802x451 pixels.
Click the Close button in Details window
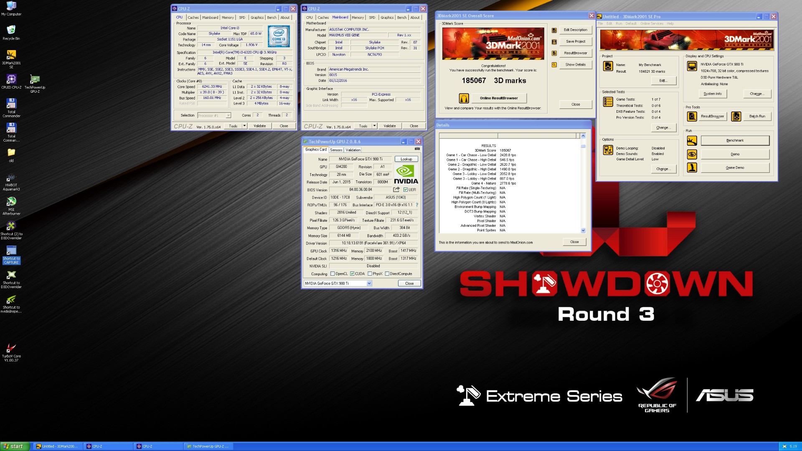coord(574,242)
